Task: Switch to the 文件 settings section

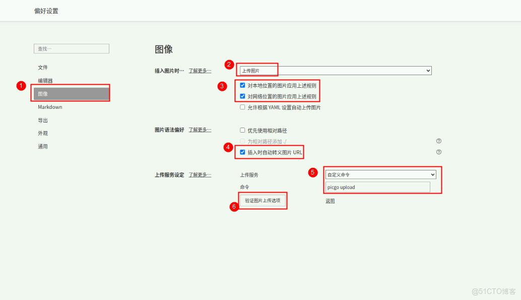Action: pos(43,67)
